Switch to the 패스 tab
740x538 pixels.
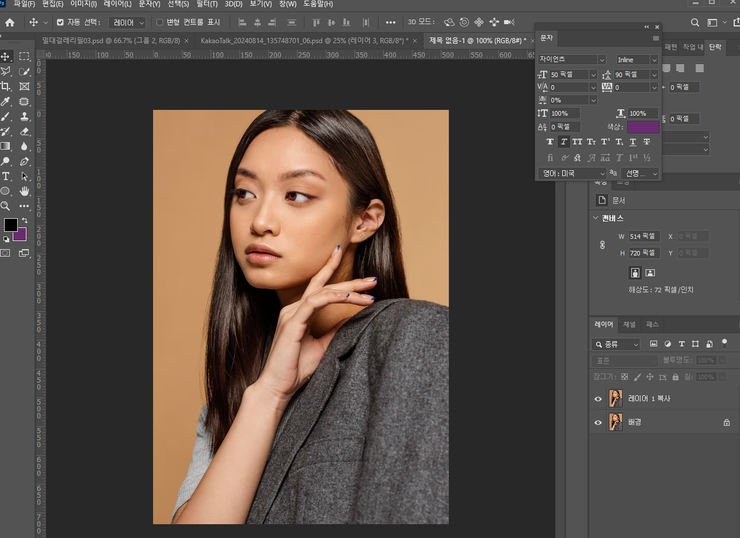(652, 324)
